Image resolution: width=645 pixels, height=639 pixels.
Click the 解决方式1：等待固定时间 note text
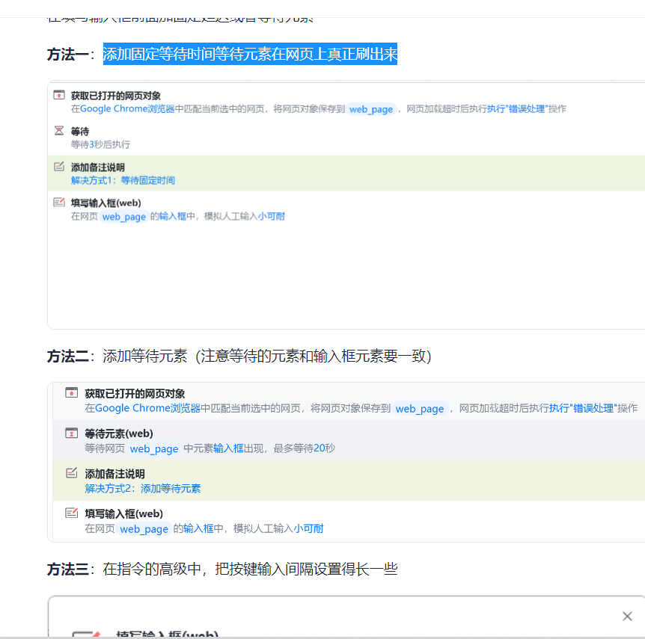click(123, 180)
